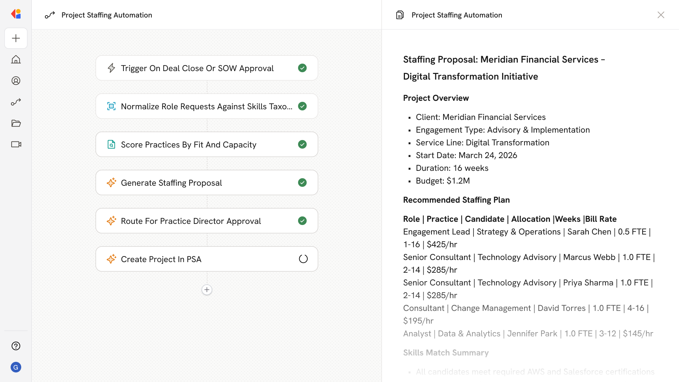The height and width of the screenshot is (382, 679).
Task: Click the document icon in panel header
Action: point(400,15)
